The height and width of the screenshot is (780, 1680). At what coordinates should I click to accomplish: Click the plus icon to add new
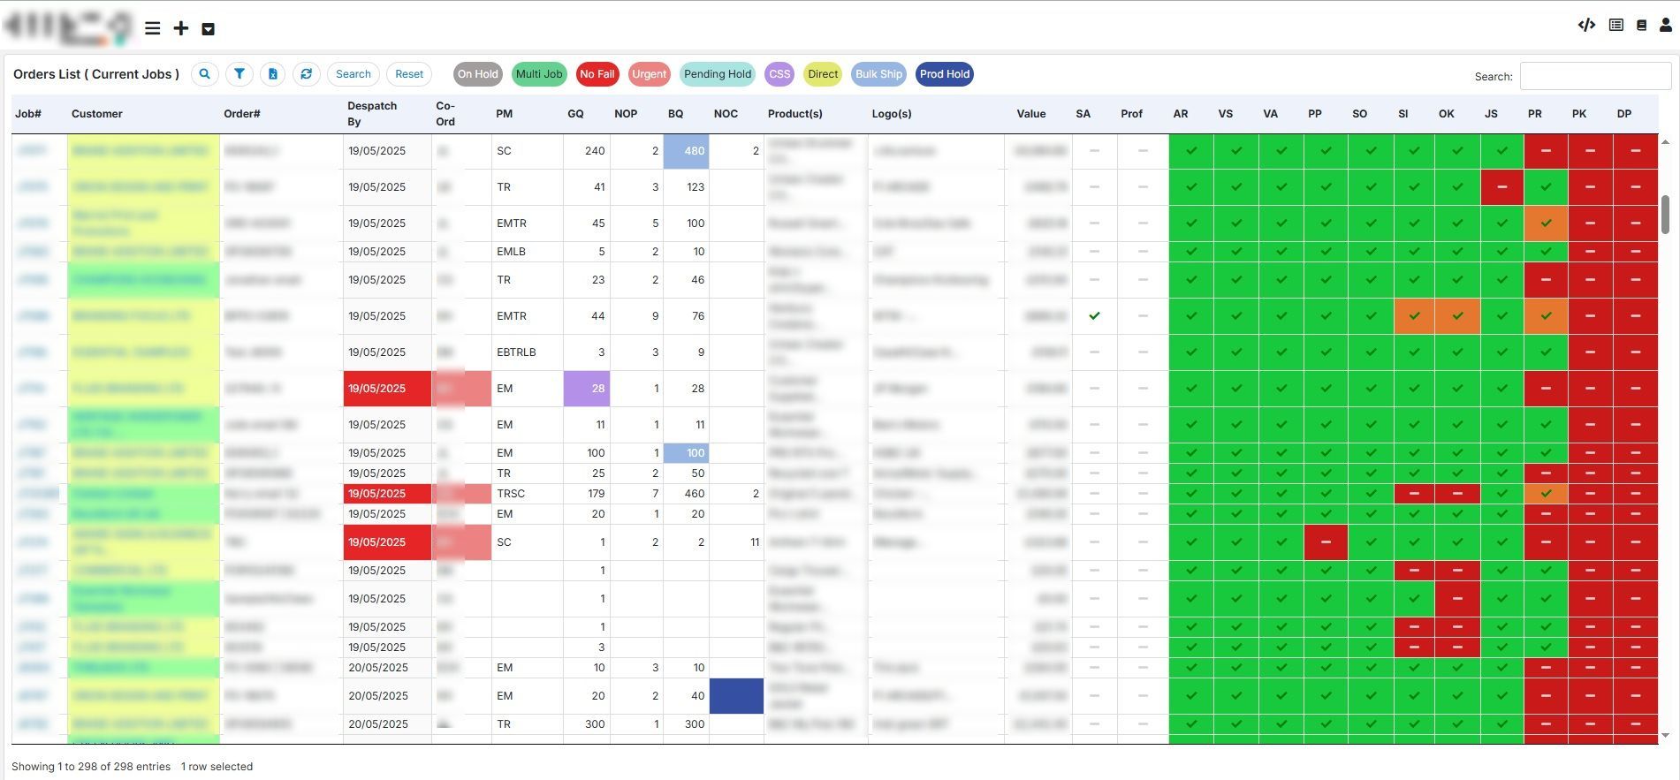coord(180,28)
